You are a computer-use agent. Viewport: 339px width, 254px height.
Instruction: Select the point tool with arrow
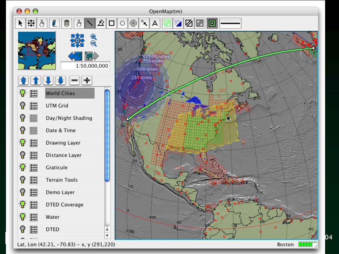[x=144, y=23]
